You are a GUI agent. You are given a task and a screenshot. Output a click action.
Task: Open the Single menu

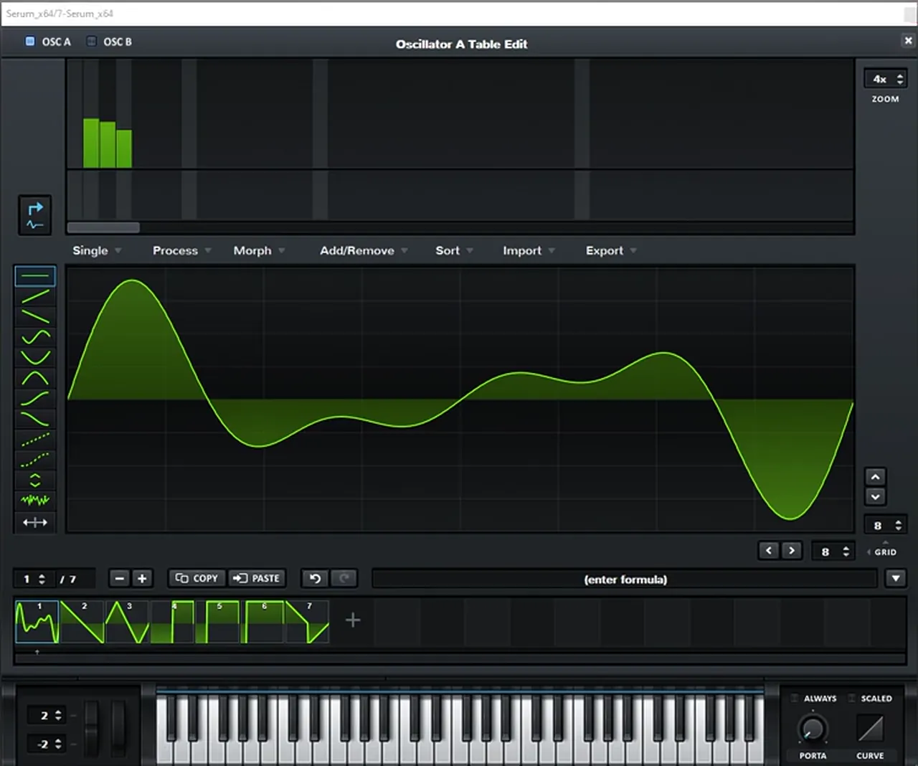click(97, 250)
